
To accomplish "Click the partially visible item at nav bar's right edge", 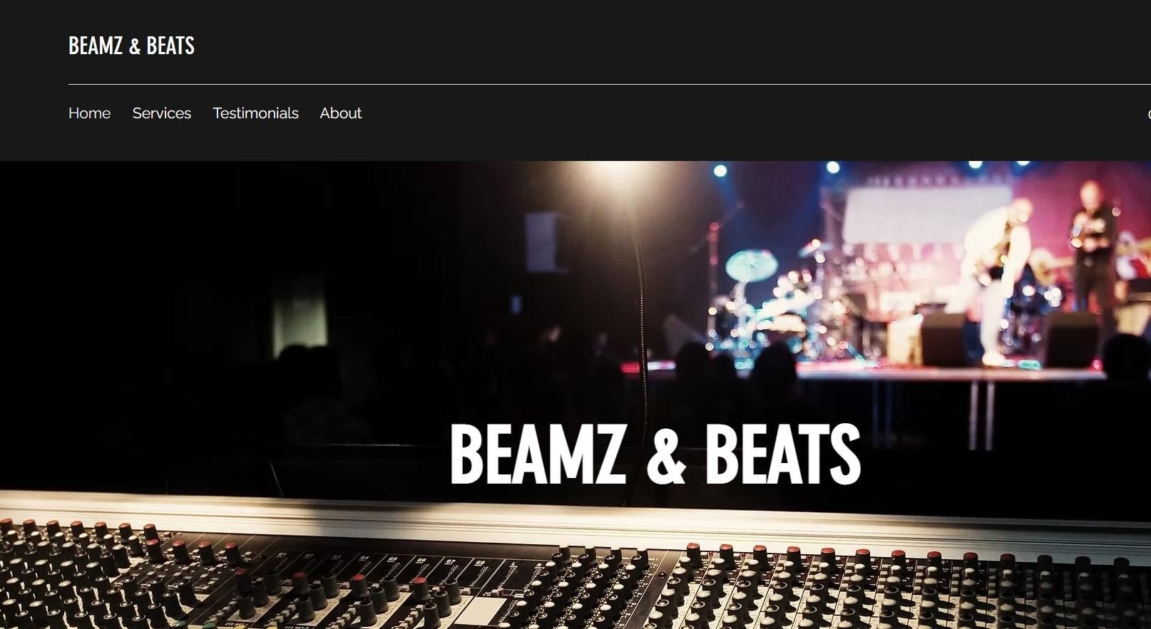I will pyautogui.click(x=1147, y=114).
